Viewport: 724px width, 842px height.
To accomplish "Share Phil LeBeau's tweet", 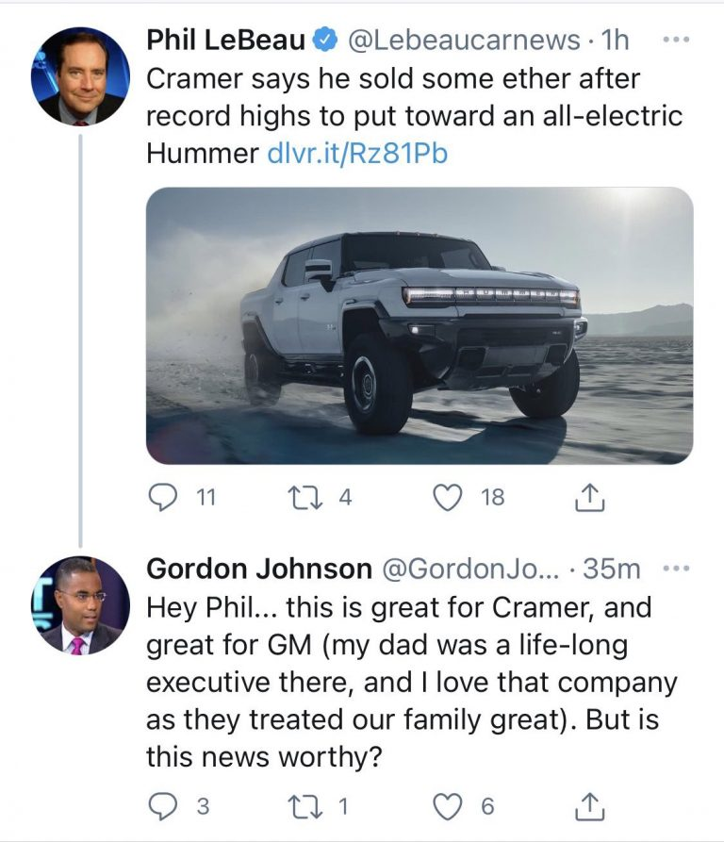I will coord(587,497).
